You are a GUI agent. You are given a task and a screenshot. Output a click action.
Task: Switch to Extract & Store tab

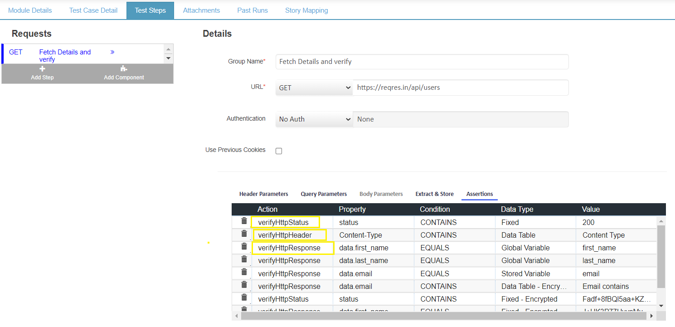pos(434,194)
